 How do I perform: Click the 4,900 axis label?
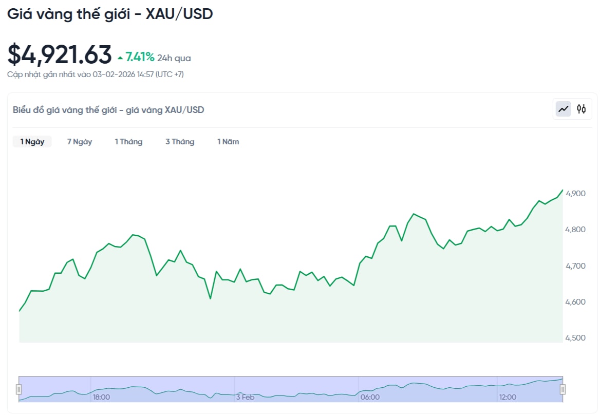pos(576,194)
